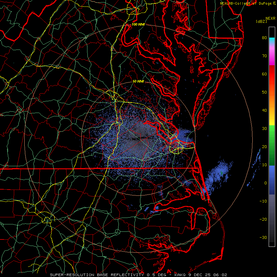The height and width of the screenshot is (277, 277).
Task: Click the "0.5 DEG" elevation text in caption
Action: [157, 275]
